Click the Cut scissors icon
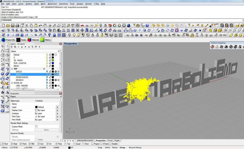Image resolution: width=244 pixels, height=149 pixels. (26, 25)
